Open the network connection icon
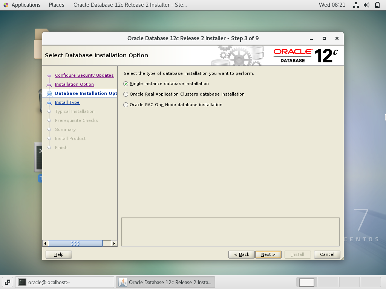The width and height of the screenshot is (386, 289). pyautogui.click(x=356, y=5)
